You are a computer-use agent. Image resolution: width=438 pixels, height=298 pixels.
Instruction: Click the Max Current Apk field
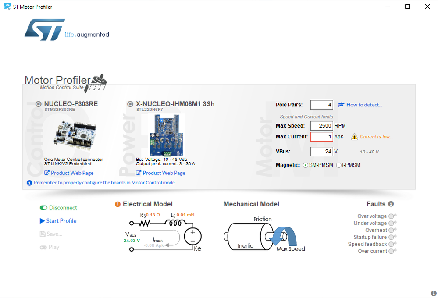point(321,137)
